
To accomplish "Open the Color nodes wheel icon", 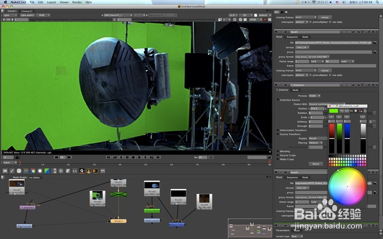I will 33,171.
